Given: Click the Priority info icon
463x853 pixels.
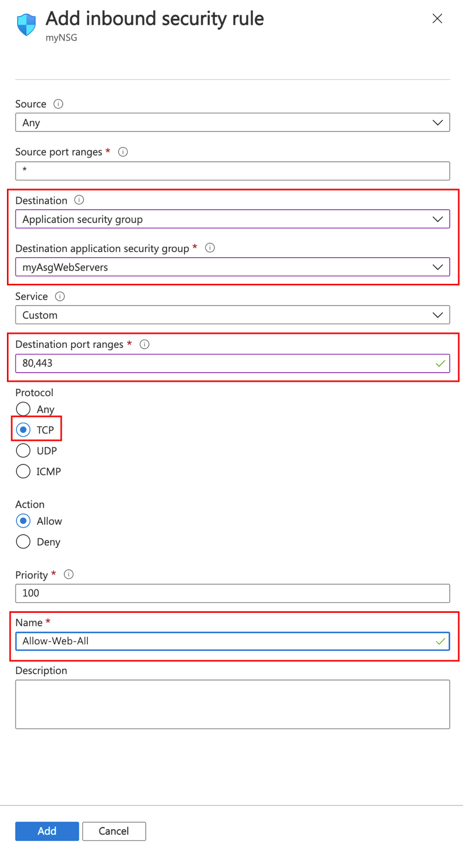Looking at the screenshot, I should (x=69, y=574).
